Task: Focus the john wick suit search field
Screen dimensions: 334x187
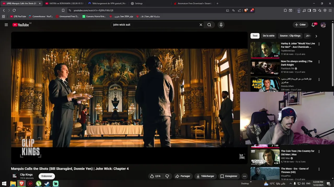Action: (x=155, y=25)
